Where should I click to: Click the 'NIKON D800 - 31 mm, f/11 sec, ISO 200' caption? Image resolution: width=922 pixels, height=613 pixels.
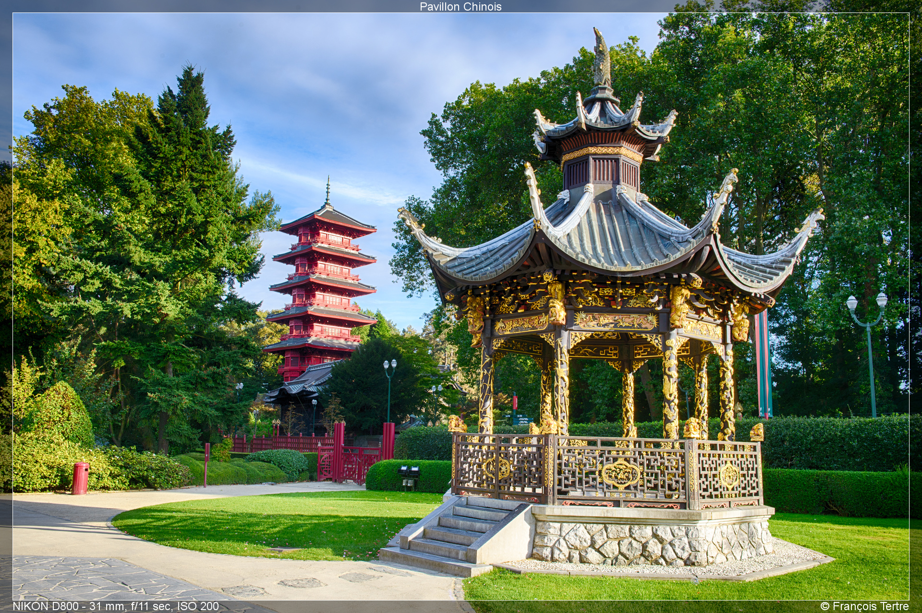[x=116, y=606]
